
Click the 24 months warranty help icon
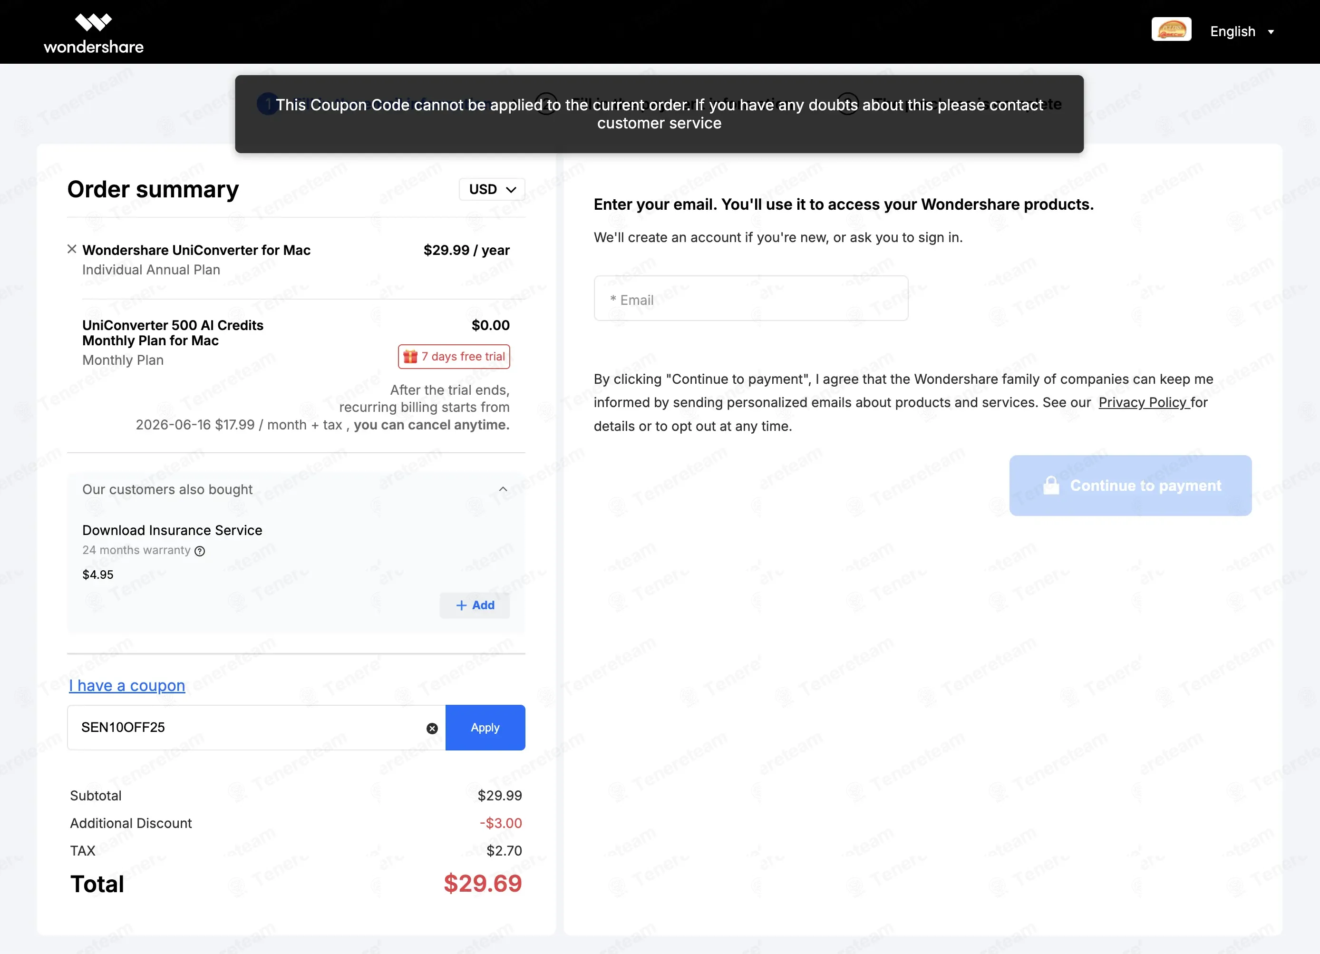[200, 551]
